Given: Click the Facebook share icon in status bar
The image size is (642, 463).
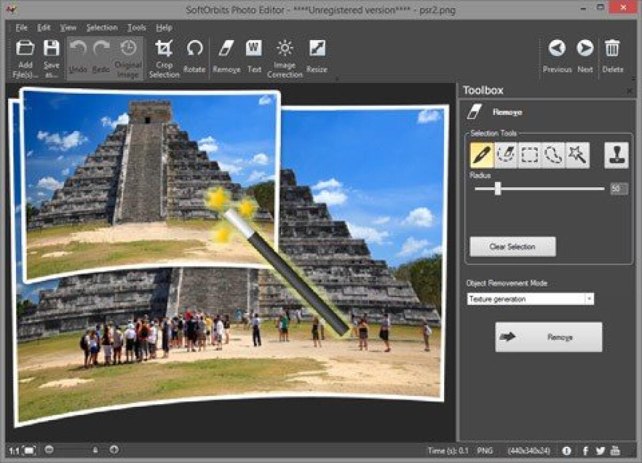Looking at the screenshot, I should tap(587, 451).
